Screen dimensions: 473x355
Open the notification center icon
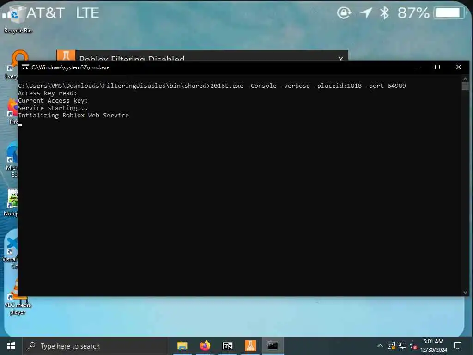[458, 346]
